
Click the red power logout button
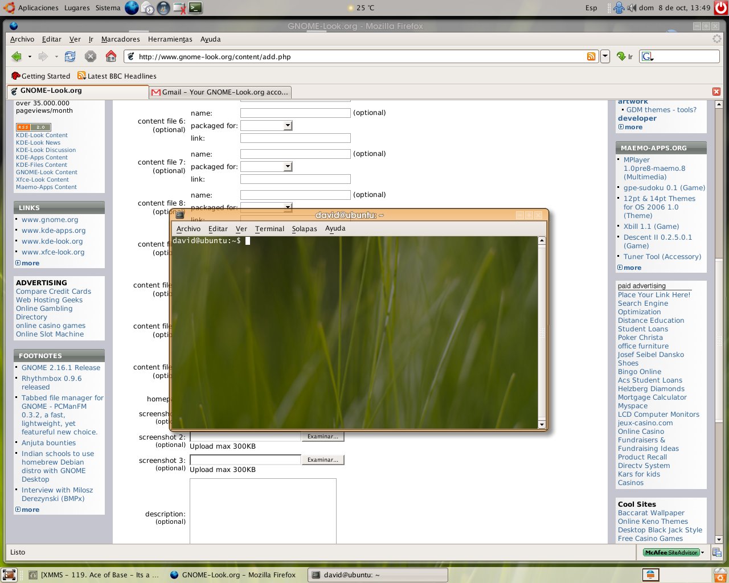721,8
